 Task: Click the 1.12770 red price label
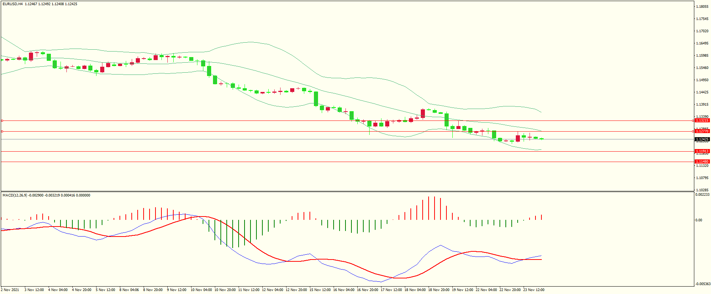tap(702, 131)
